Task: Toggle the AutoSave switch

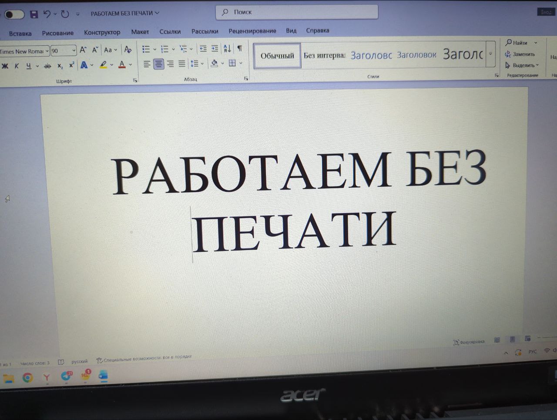Action: click(14, 14)
